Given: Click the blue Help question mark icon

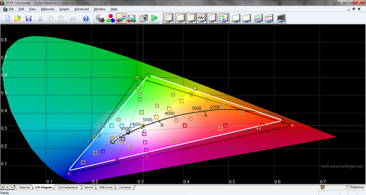Looking at the screenshot, I should click(x=86, y=18).
